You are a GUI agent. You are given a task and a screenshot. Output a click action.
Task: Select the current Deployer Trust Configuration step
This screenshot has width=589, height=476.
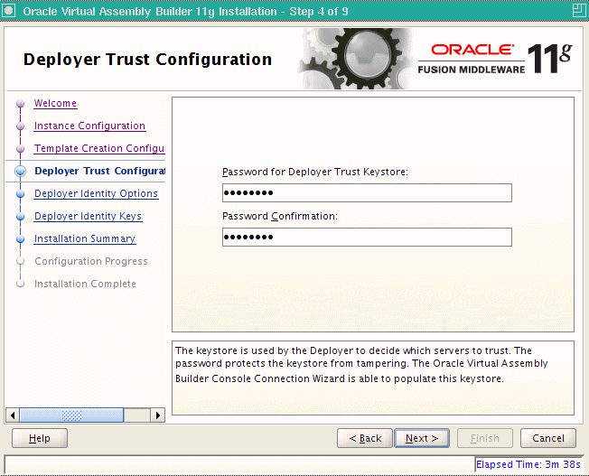[99, 171]
